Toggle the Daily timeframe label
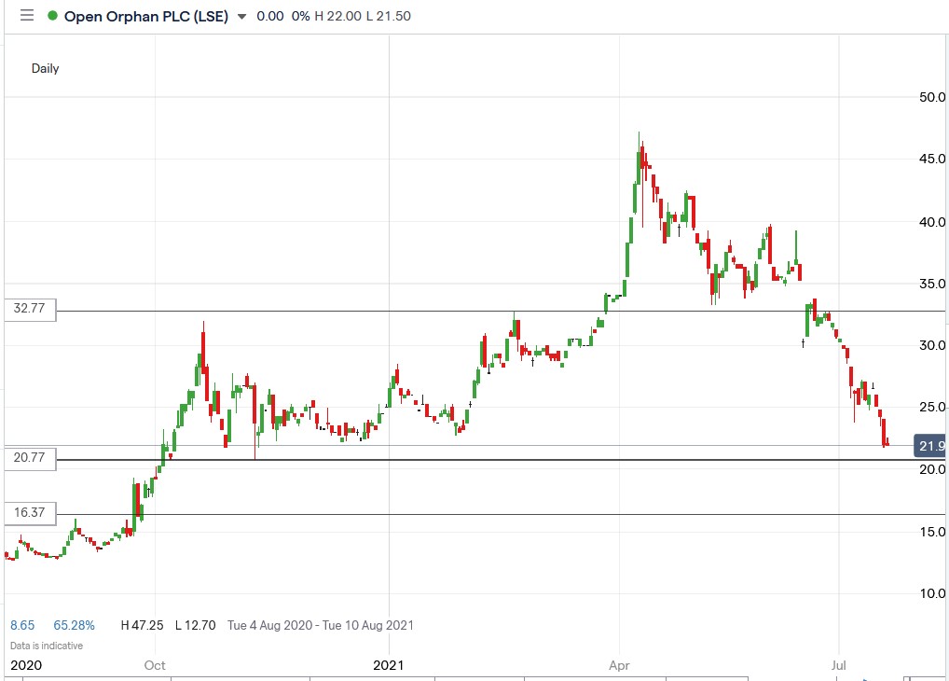The height and width of the screenshot is (681, 949). [x=47, y=68]
